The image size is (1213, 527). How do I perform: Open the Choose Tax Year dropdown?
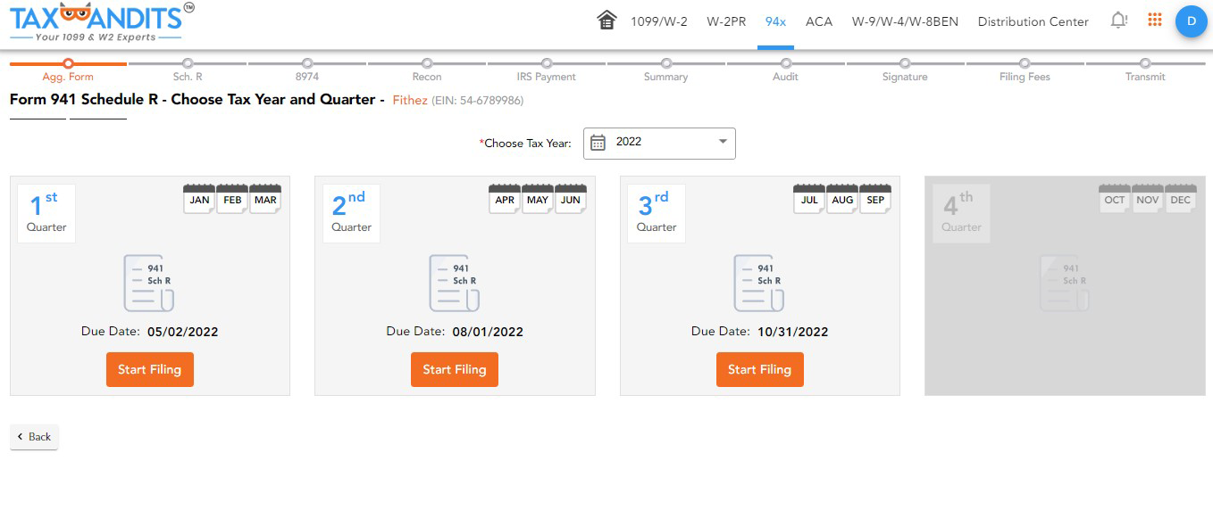(x=659, y=143)
